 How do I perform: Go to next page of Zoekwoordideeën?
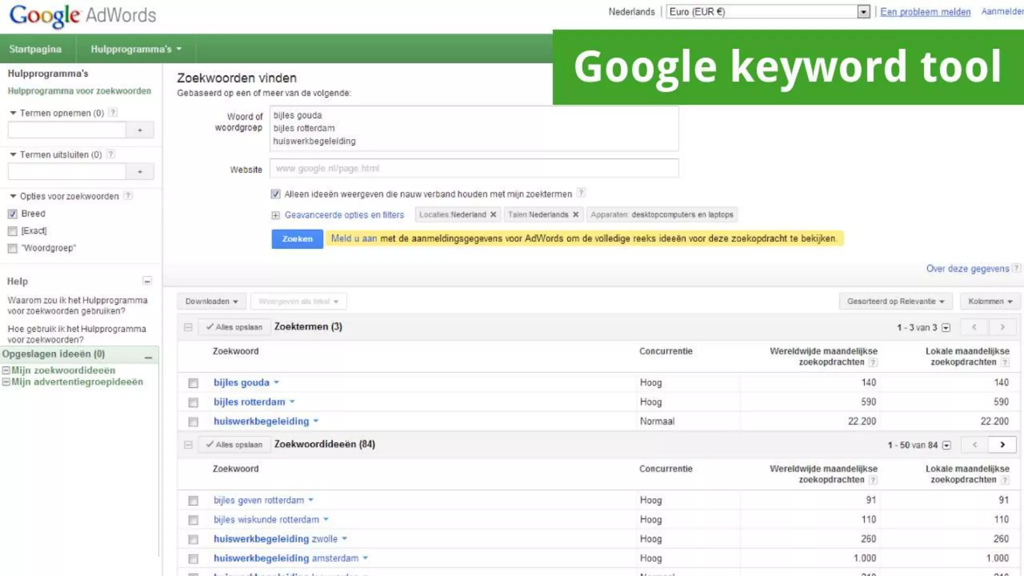pyautogui.click(x=1002, y=444)
